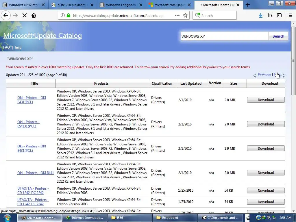
Task: Go back using the browser back arrow
Action: pos(6,16)
